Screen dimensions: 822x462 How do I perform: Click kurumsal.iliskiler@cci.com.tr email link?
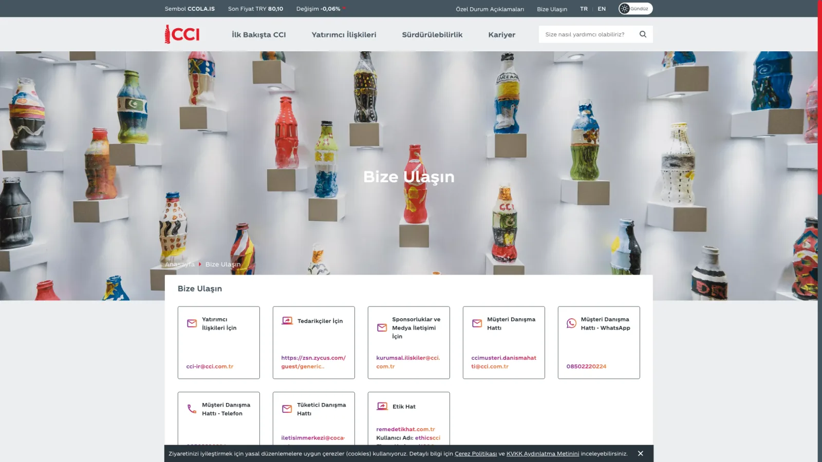point(408,362)
